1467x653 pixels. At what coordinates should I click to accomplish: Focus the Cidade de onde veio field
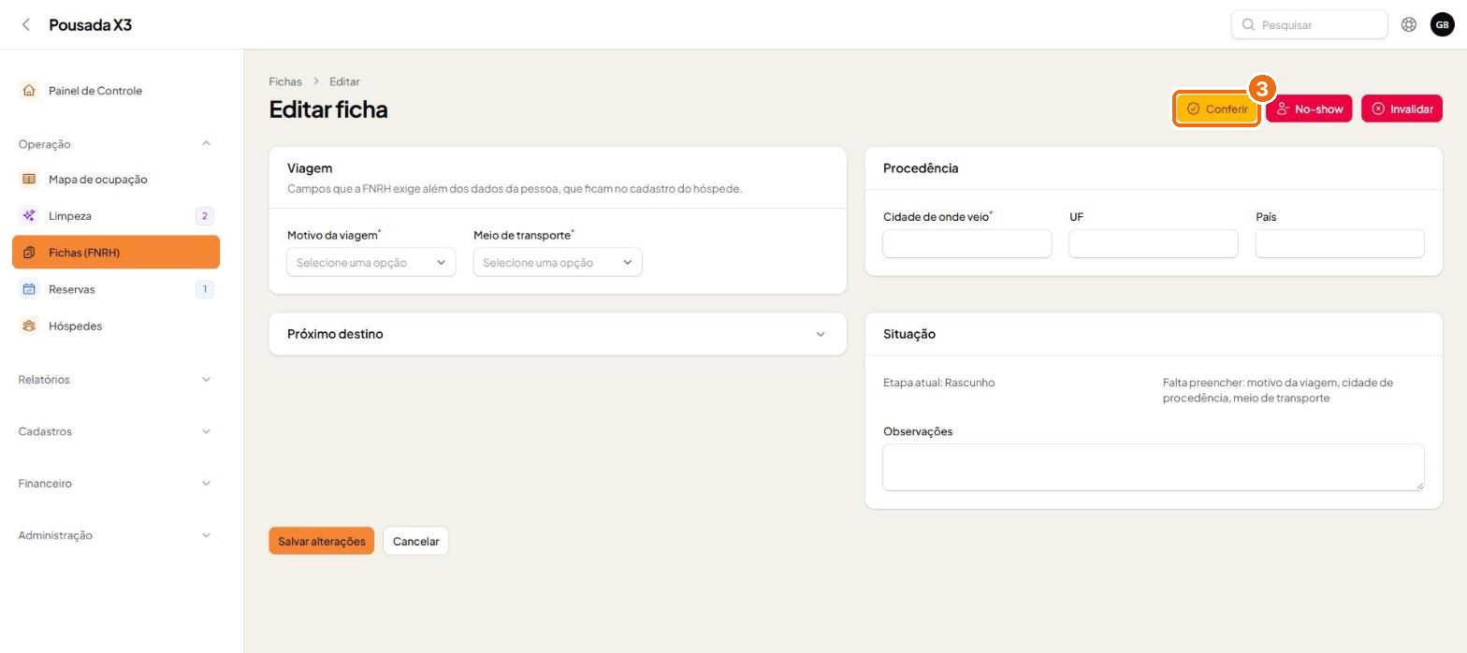point(966,243)
